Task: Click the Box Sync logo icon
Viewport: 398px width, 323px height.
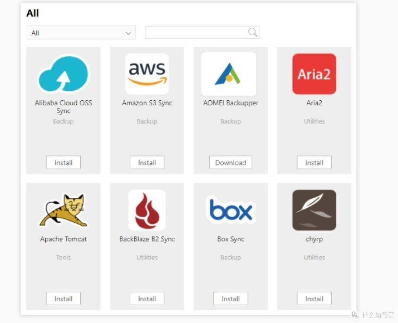Action: pyautogui.click(x=230, y=210)
